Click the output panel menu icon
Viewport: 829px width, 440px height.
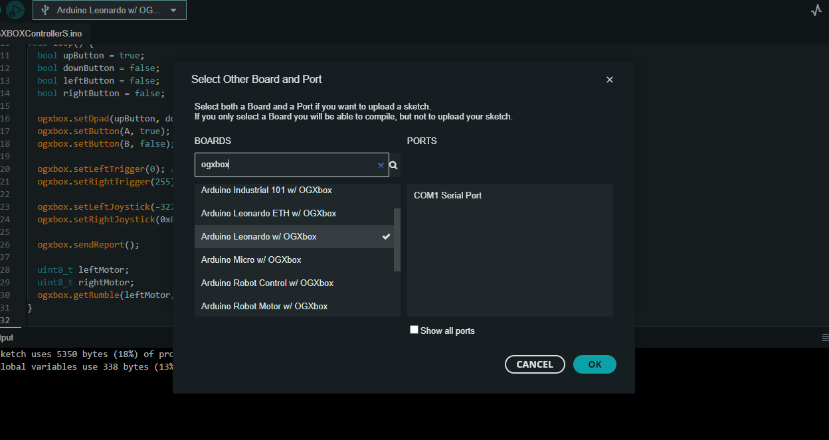pyautogui.click(x=825, y=338)
